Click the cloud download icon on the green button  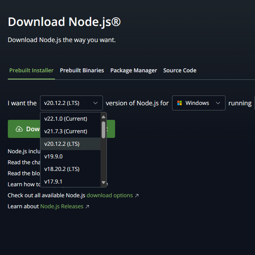tap(19, 129)
